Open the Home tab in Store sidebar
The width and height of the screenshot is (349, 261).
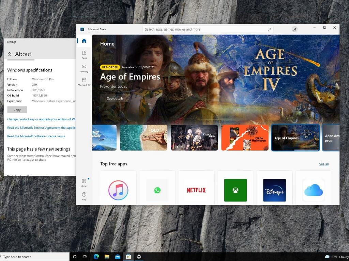pos(84,41)
